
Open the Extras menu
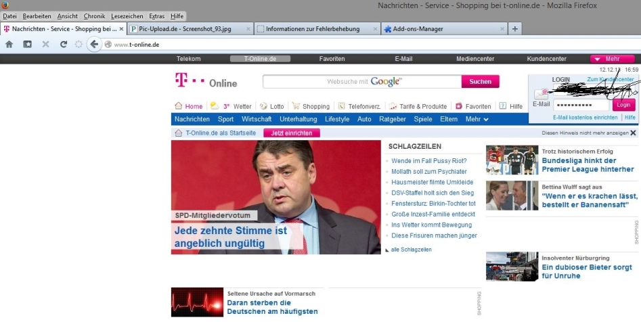coord(157,16)
